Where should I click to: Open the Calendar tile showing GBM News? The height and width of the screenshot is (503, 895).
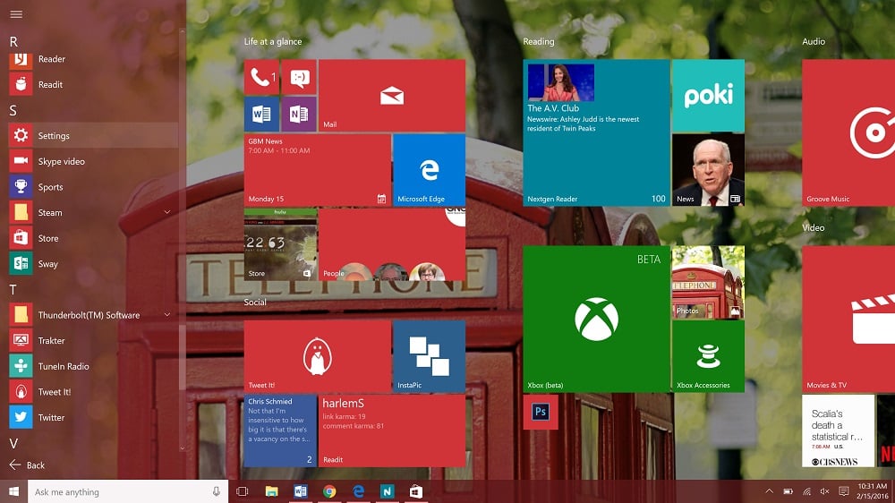pyautogui.click(x=318, y=170)
